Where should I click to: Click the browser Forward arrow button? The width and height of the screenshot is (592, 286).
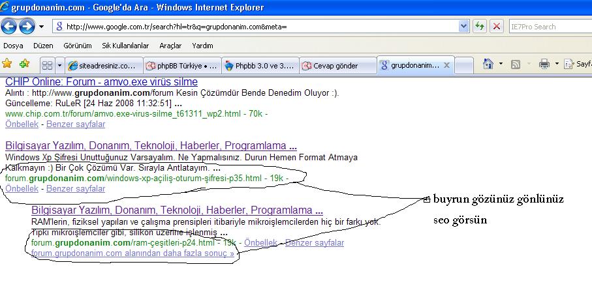click(27, 26)
